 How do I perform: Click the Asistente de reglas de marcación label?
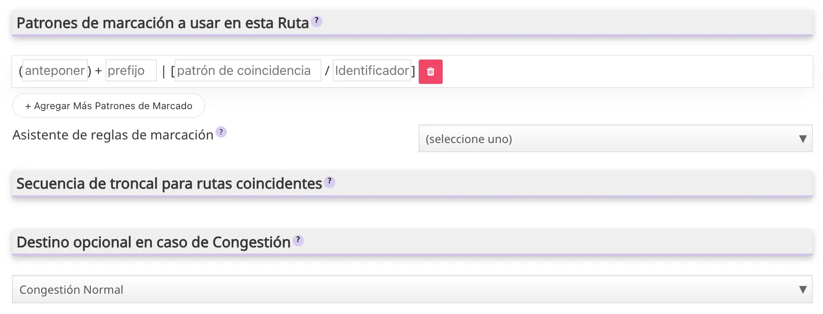pos(113,135)
